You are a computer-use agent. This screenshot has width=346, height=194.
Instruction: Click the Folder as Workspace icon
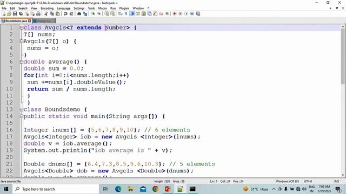click(161, 13)
